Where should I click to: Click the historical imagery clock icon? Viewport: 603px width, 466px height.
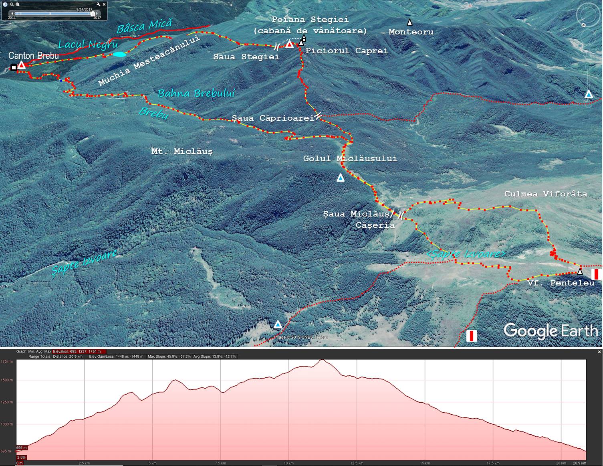[5, 4]
